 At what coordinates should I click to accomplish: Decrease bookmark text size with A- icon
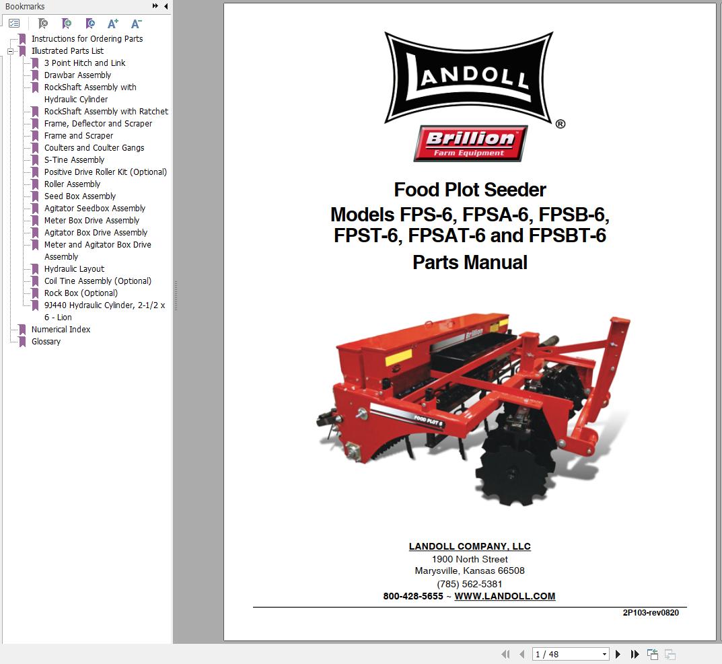(136, 22)
